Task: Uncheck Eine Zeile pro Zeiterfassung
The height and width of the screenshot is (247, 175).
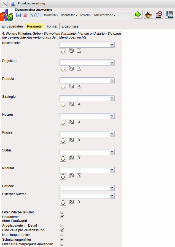Action: tap(62, 230)
